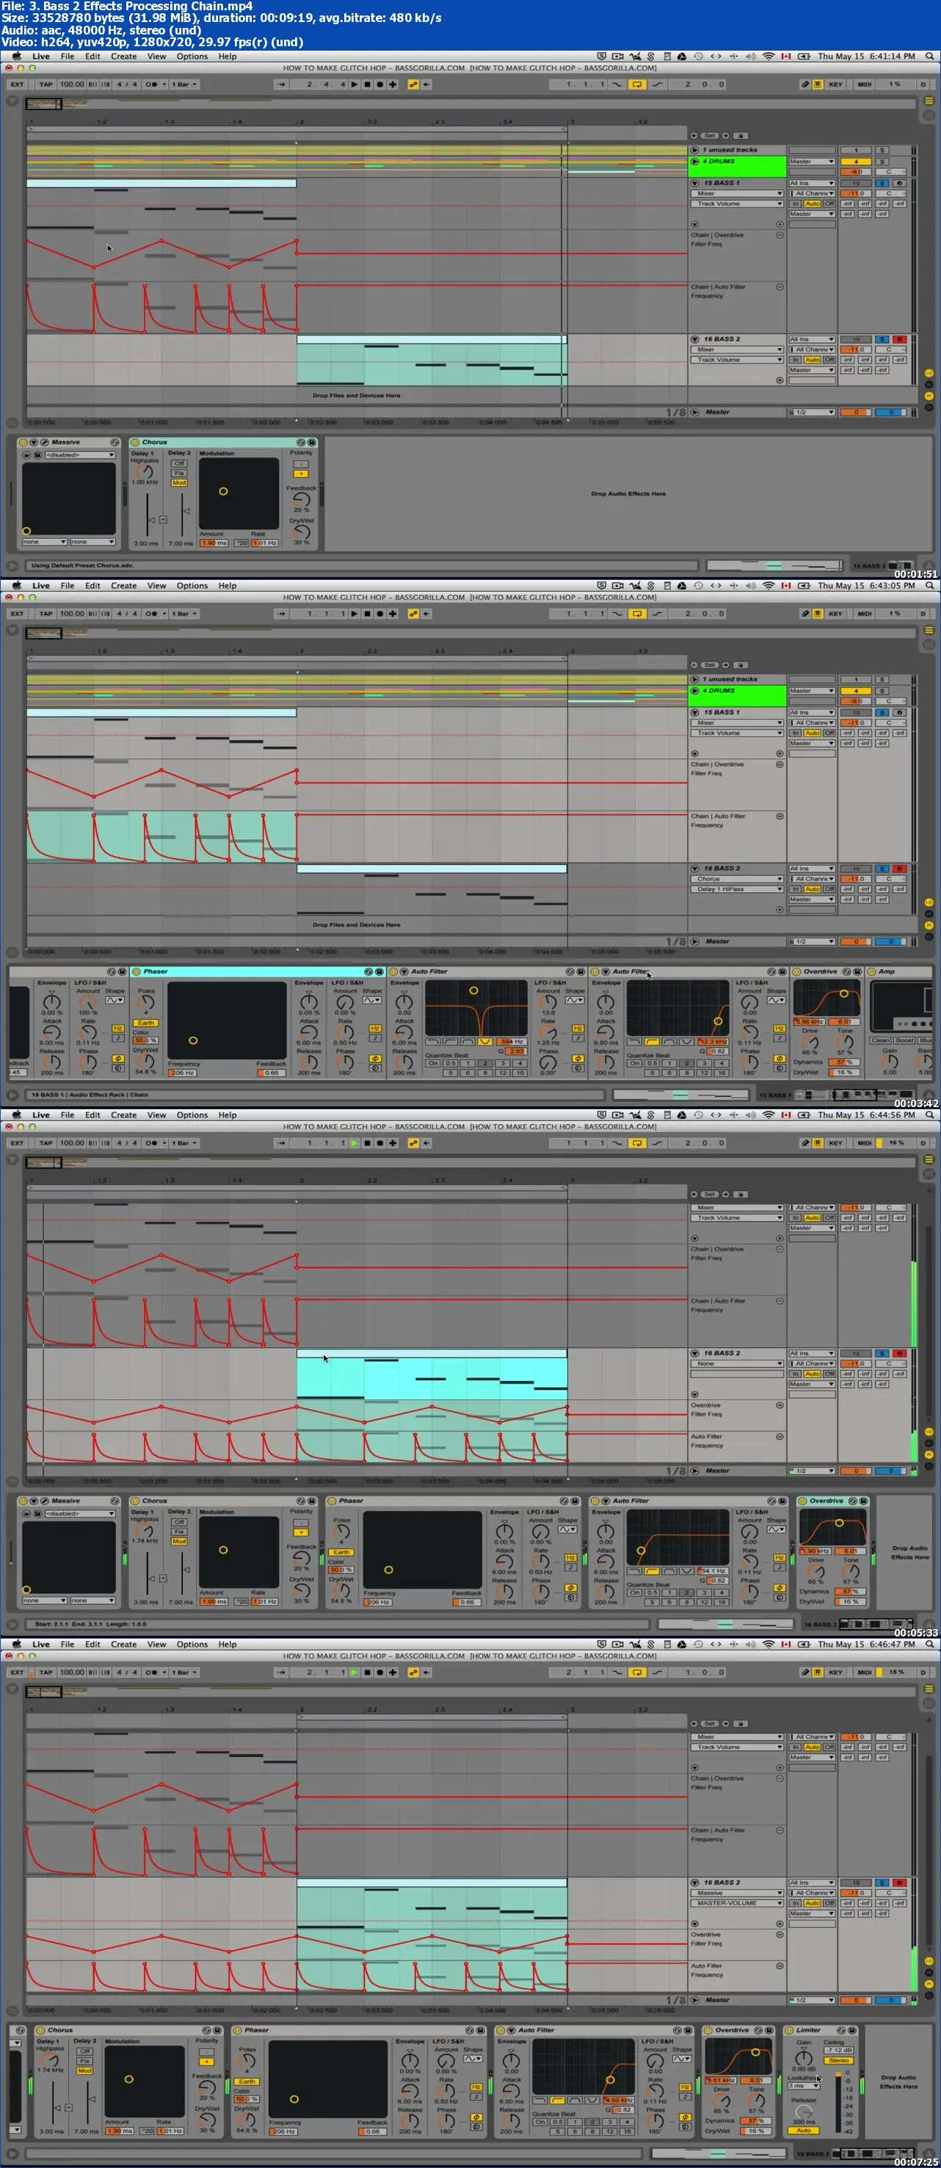The width and height of the screenshot is (941, 2168).
Task: Click the green Play button in the 00:05:33 frame
Action: (x=355, y=1143)
